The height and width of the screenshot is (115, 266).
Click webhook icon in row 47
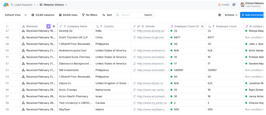23,31
